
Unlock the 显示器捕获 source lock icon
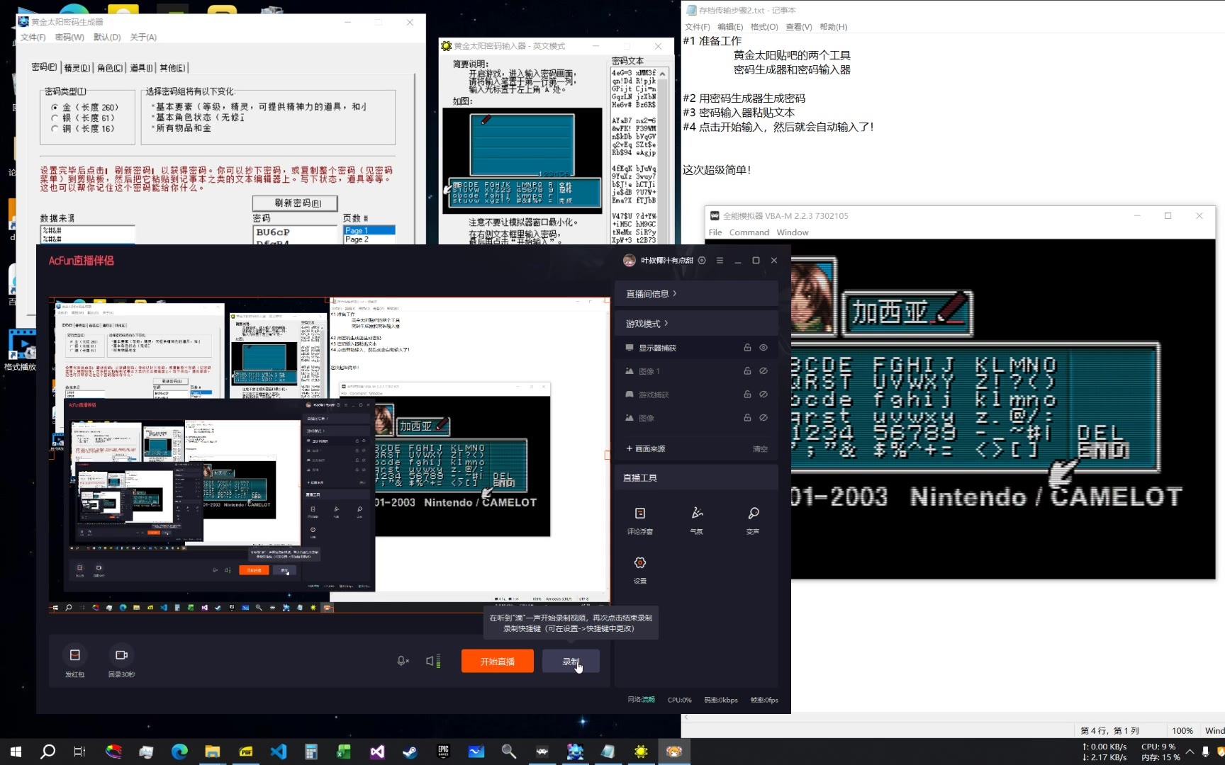[747, 348]
